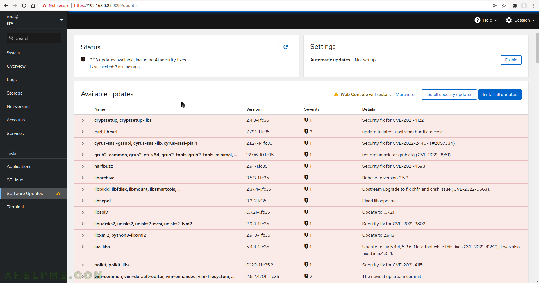Select version 2.37.4-1.fc35 cell

(259, 189)
